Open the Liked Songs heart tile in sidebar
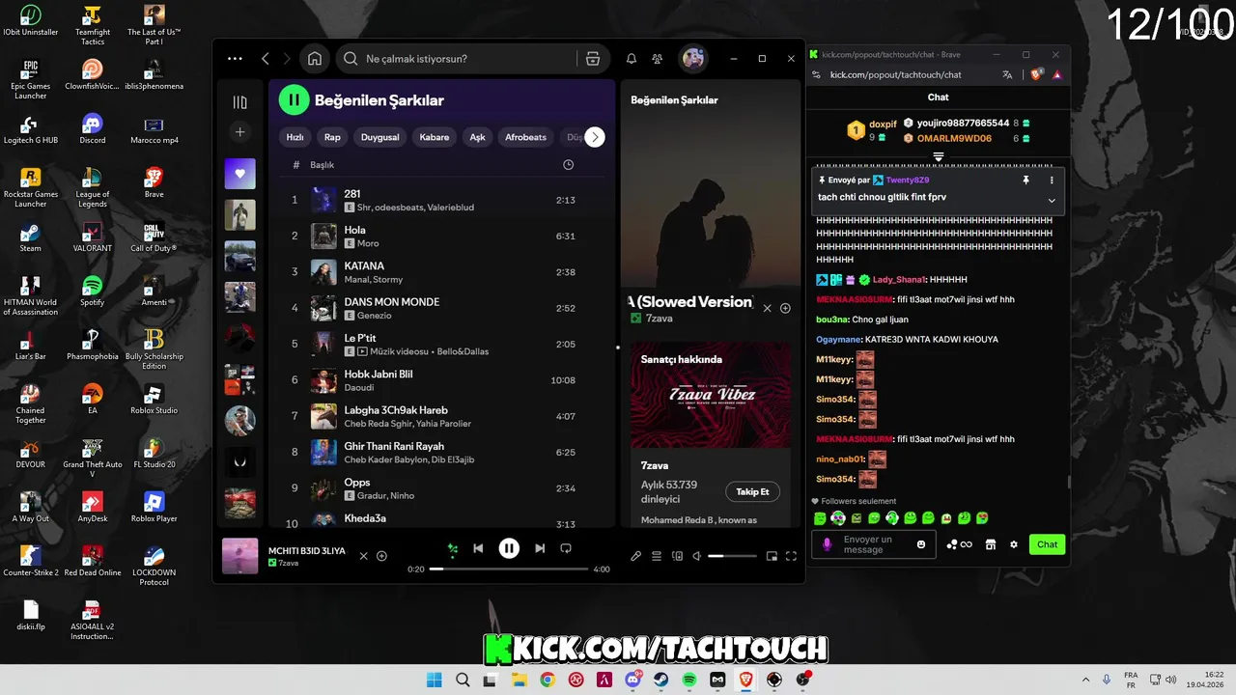Viewport: 1236px width, 695px height. (x=240, y=174)
